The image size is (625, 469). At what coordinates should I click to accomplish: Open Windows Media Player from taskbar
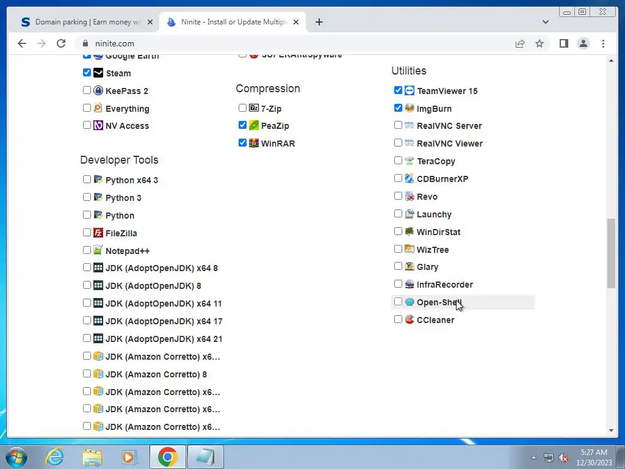click(129, 457)
